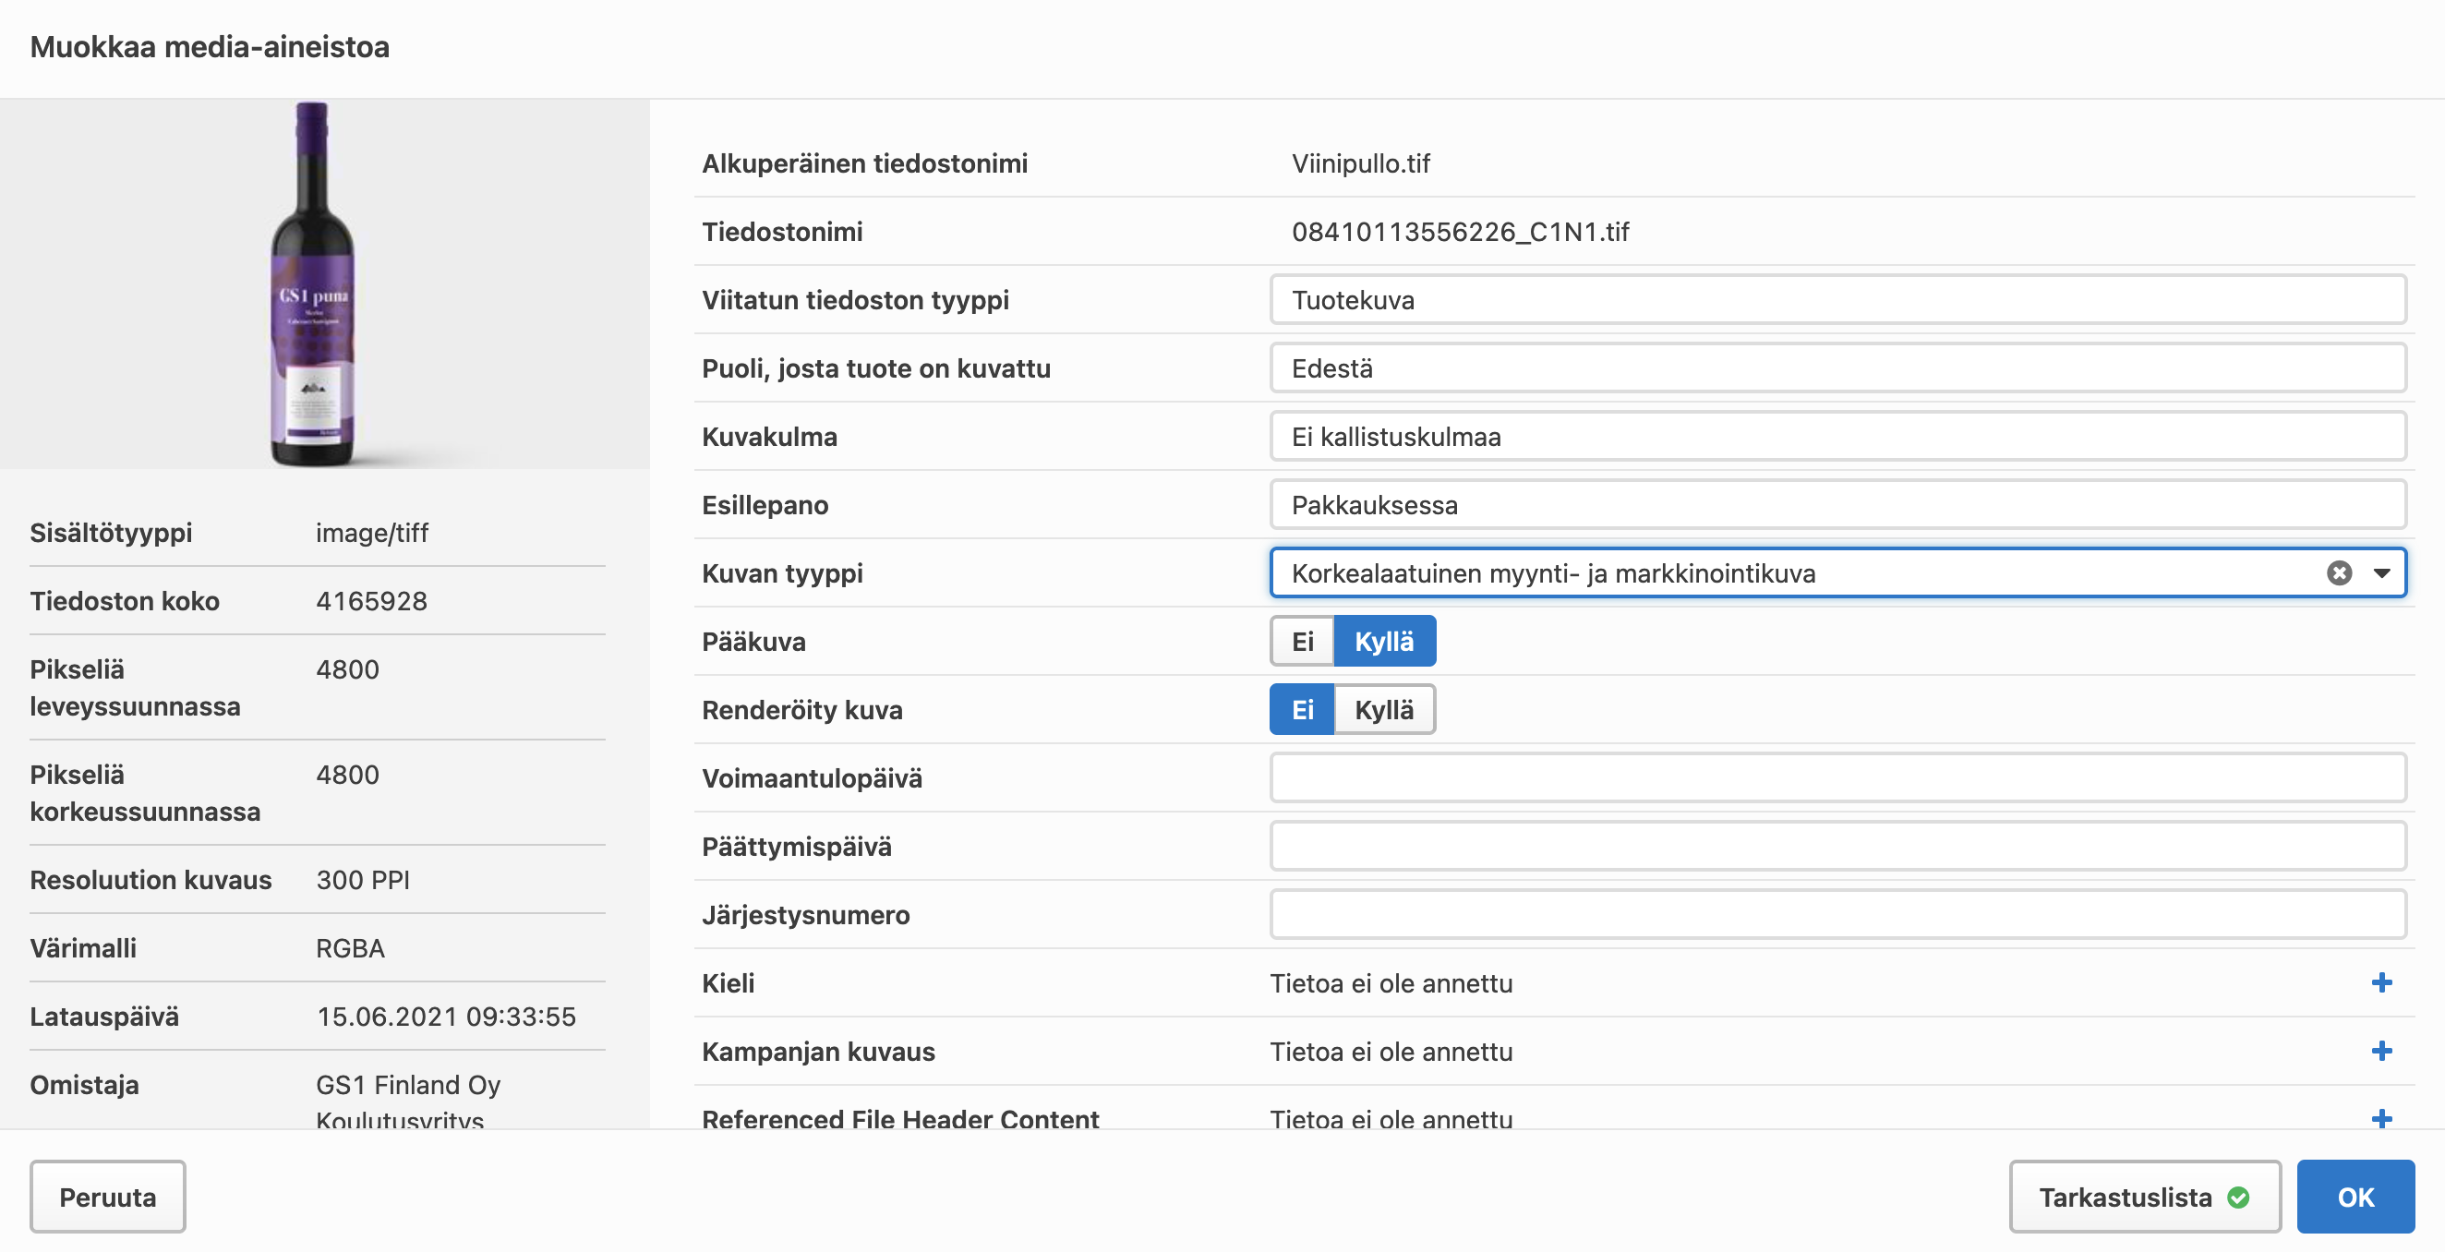Open the Viitatun tiedoston tyyppi field

(x=1837, y=300)
